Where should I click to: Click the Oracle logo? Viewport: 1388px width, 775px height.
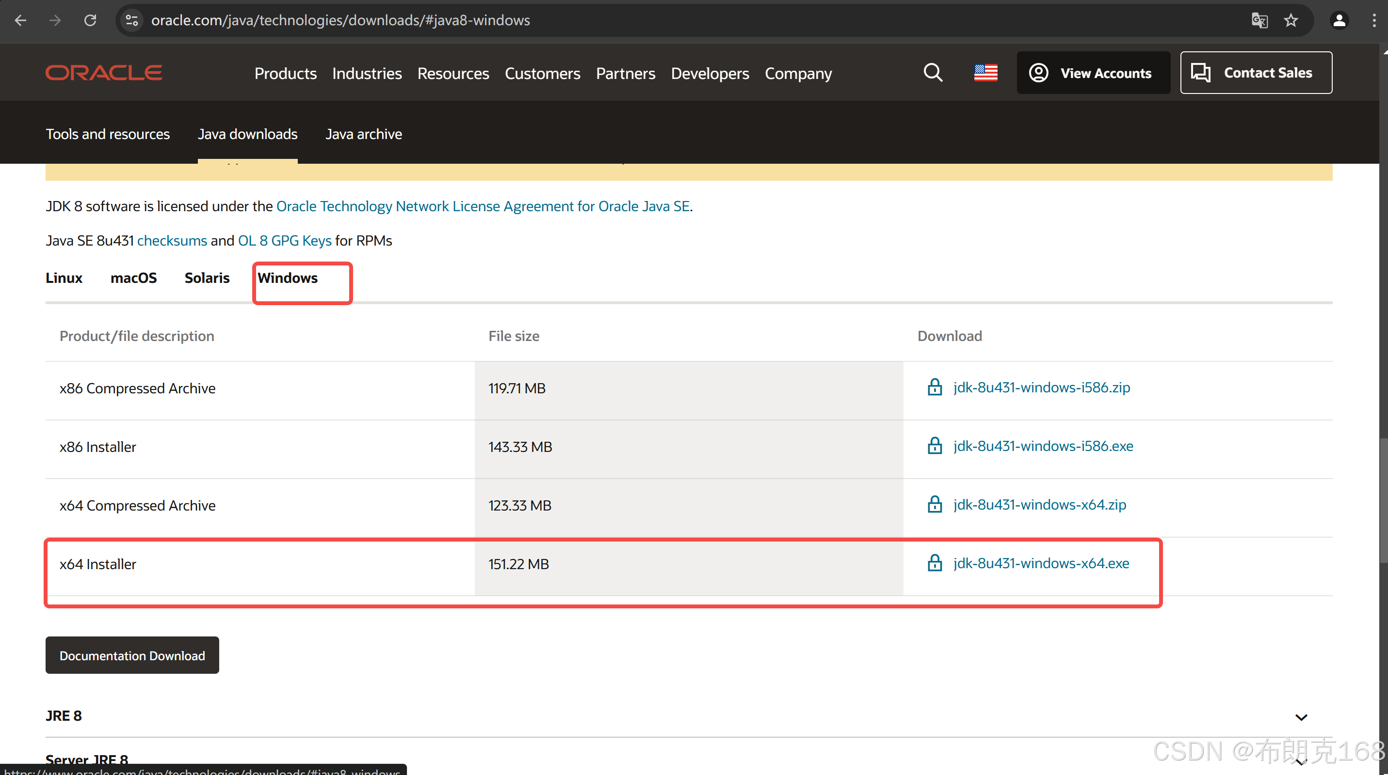pos(103,73)
